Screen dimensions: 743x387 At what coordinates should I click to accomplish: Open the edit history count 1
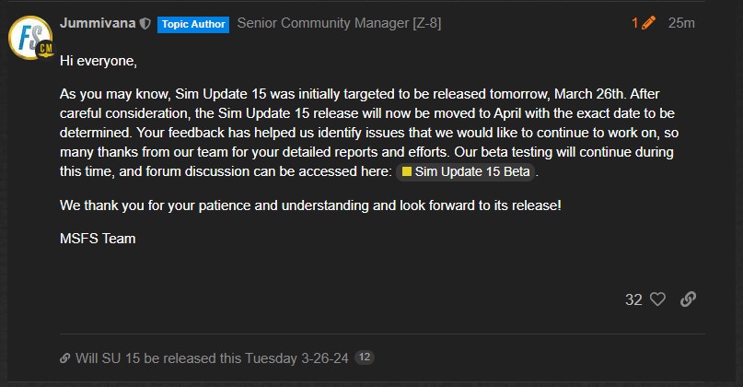pos(635,23)
